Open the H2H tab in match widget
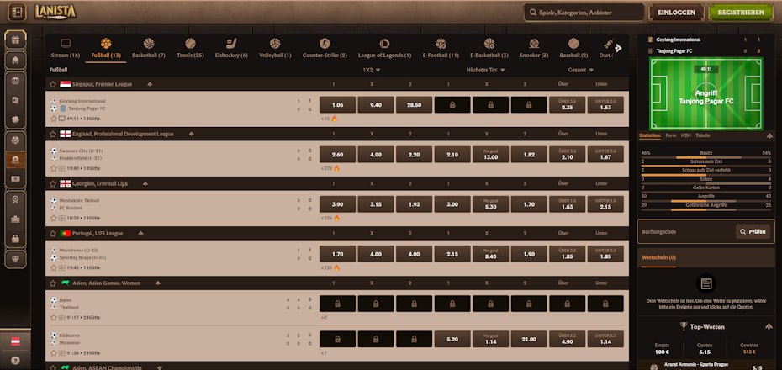The image size is (782, 370). pos(686,135)
